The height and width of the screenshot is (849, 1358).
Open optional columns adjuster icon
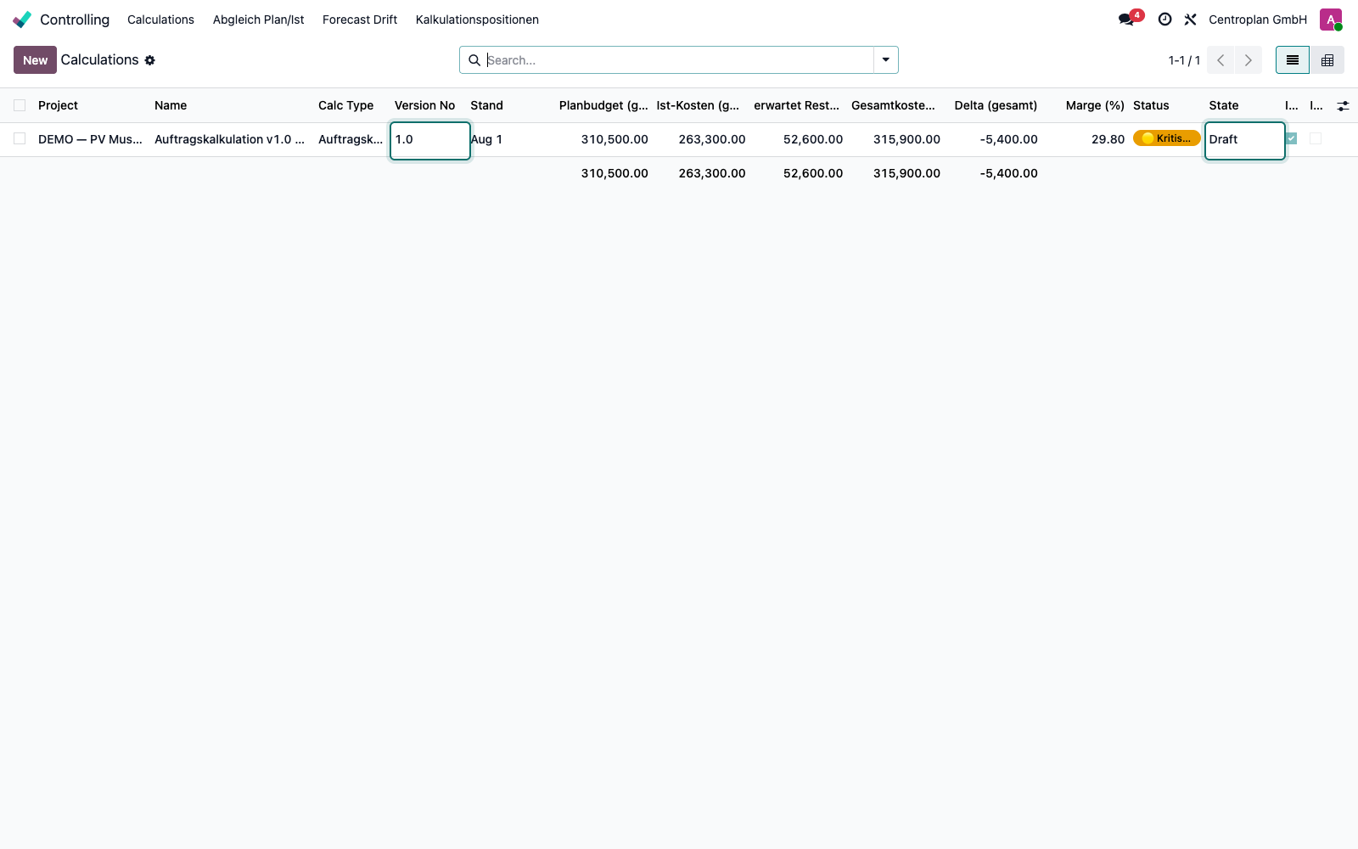click(1343, 106)
